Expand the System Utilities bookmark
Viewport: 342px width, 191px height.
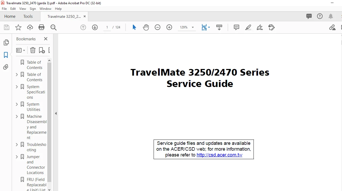(17, 104)
